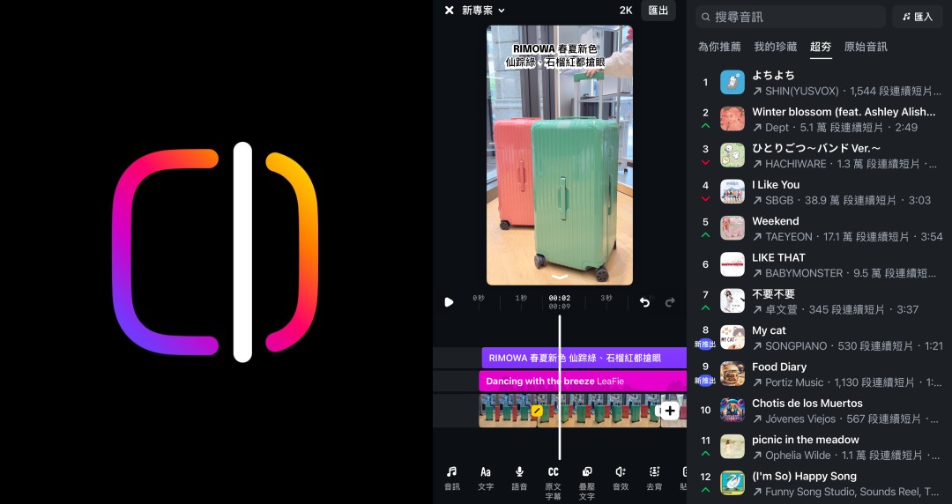This screenshot has height=504, width=952.
Task: Tap the 不要不要 cover art
Action: pyautogui.click(x=733, y=300)
